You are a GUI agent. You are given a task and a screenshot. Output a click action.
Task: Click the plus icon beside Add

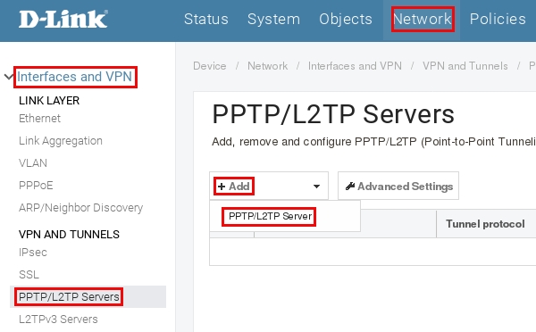222,187
